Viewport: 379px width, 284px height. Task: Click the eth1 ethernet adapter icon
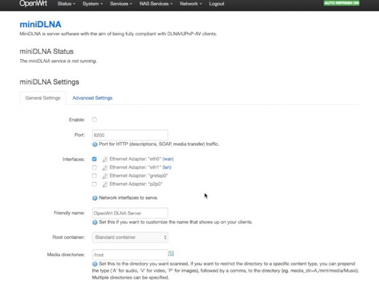(x=105, y=168)
